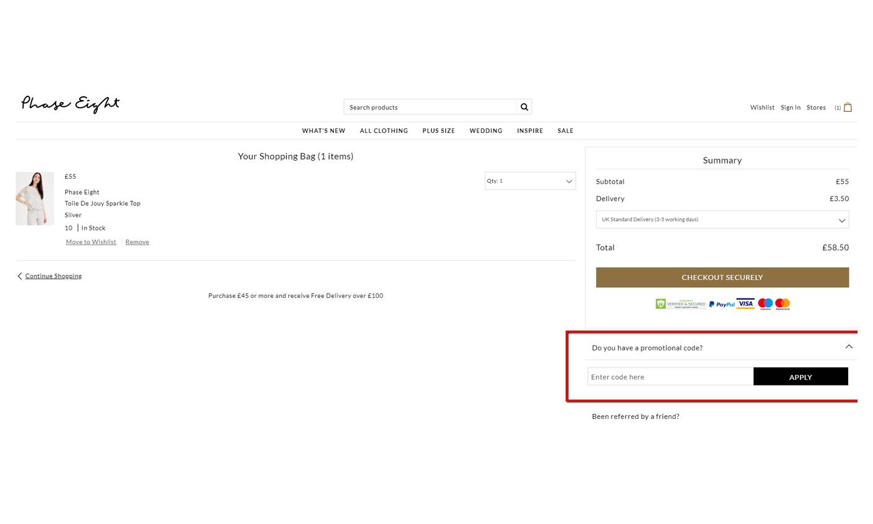This screenshot has width=873, height=524.
Task: Click the search magnifier icon
Action: pyautogui.click(x=524, y=106)
